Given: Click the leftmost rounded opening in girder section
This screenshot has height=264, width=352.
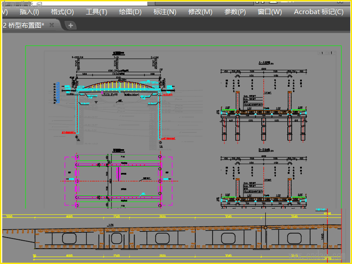Looking at the screenshot, I should [x=69, y=238].
